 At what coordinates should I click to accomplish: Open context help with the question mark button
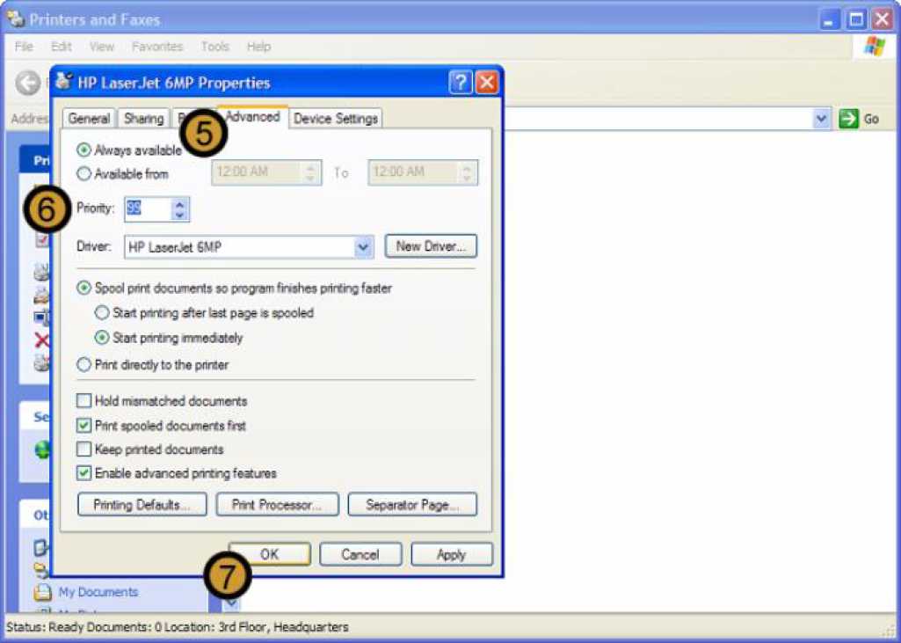(461, 83)
